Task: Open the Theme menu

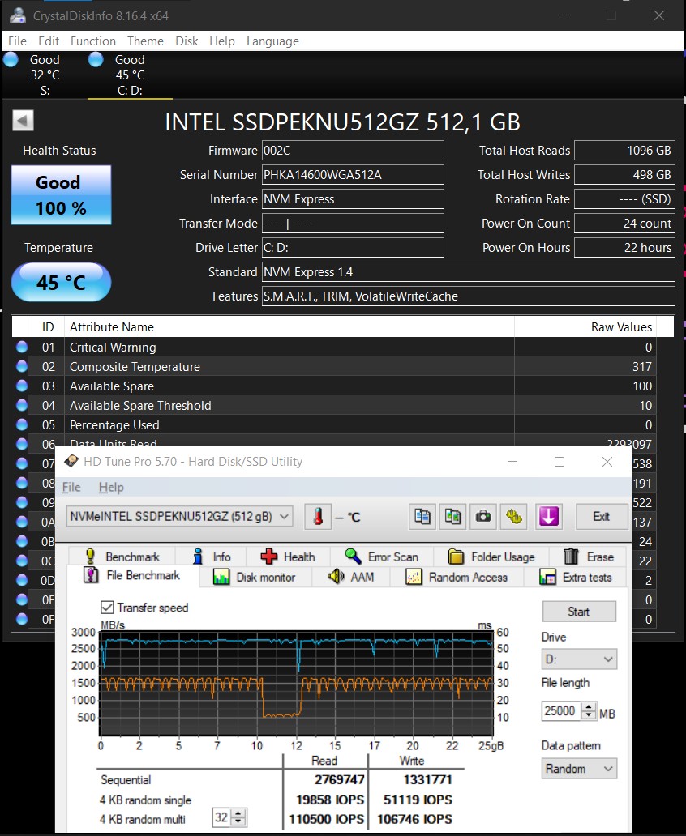Action: click(145, 41)
